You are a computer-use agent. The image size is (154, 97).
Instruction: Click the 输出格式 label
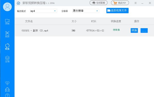click(21, 11)
